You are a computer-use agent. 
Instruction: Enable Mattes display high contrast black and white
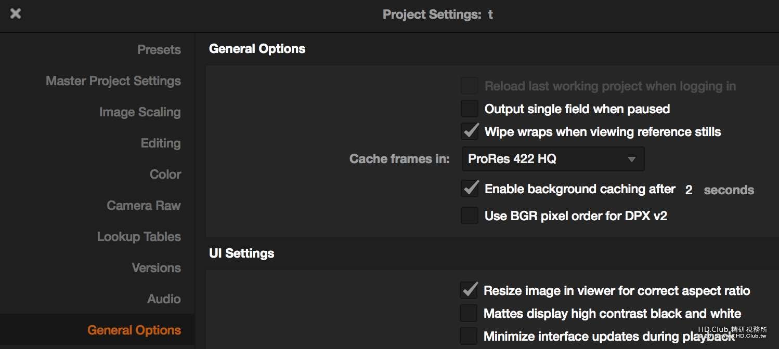[469, 314]
